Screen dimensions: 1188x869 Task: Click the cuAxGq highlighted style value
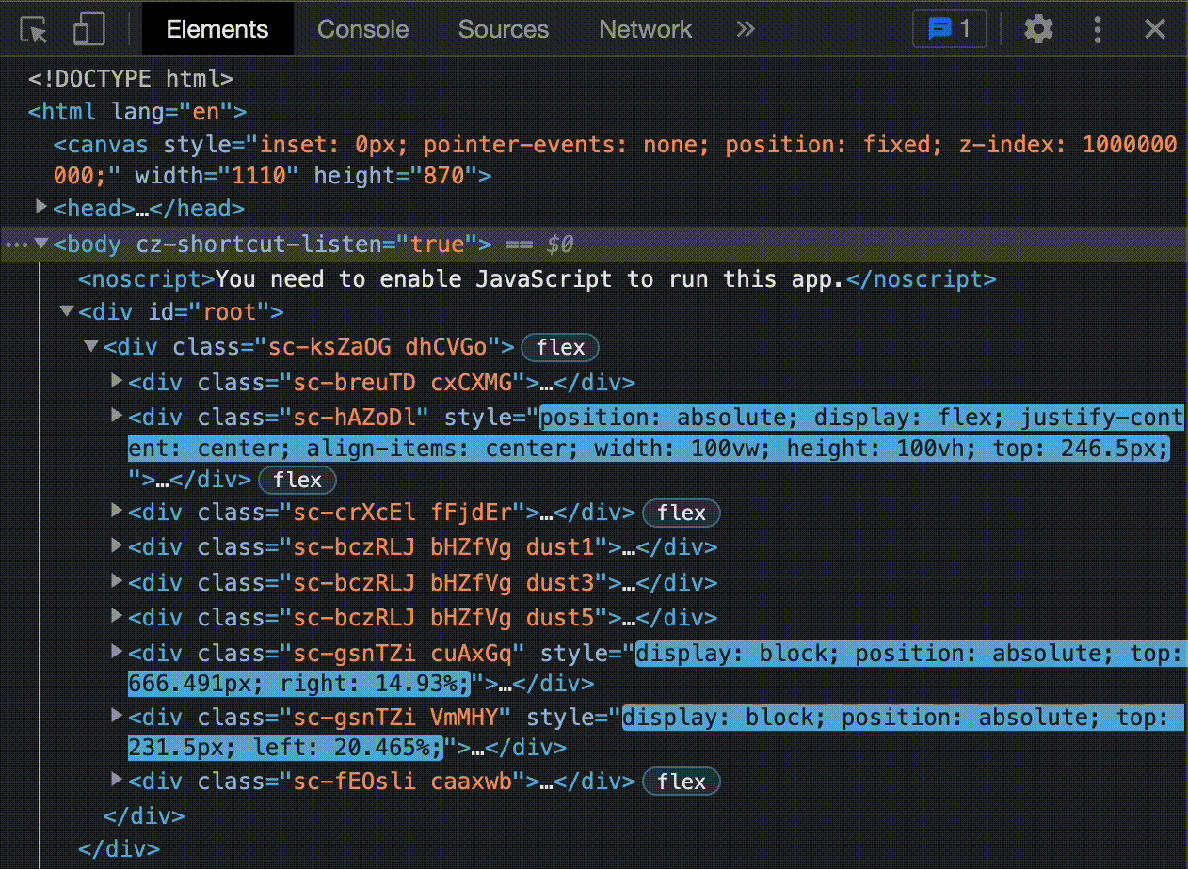point(655,669)
